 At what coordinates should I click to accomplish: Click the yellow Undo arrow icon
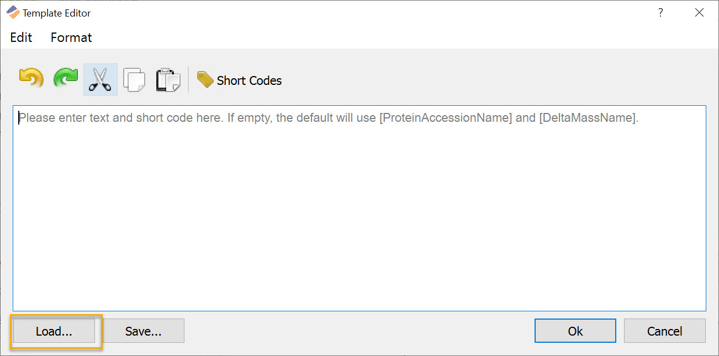point(31,79)
